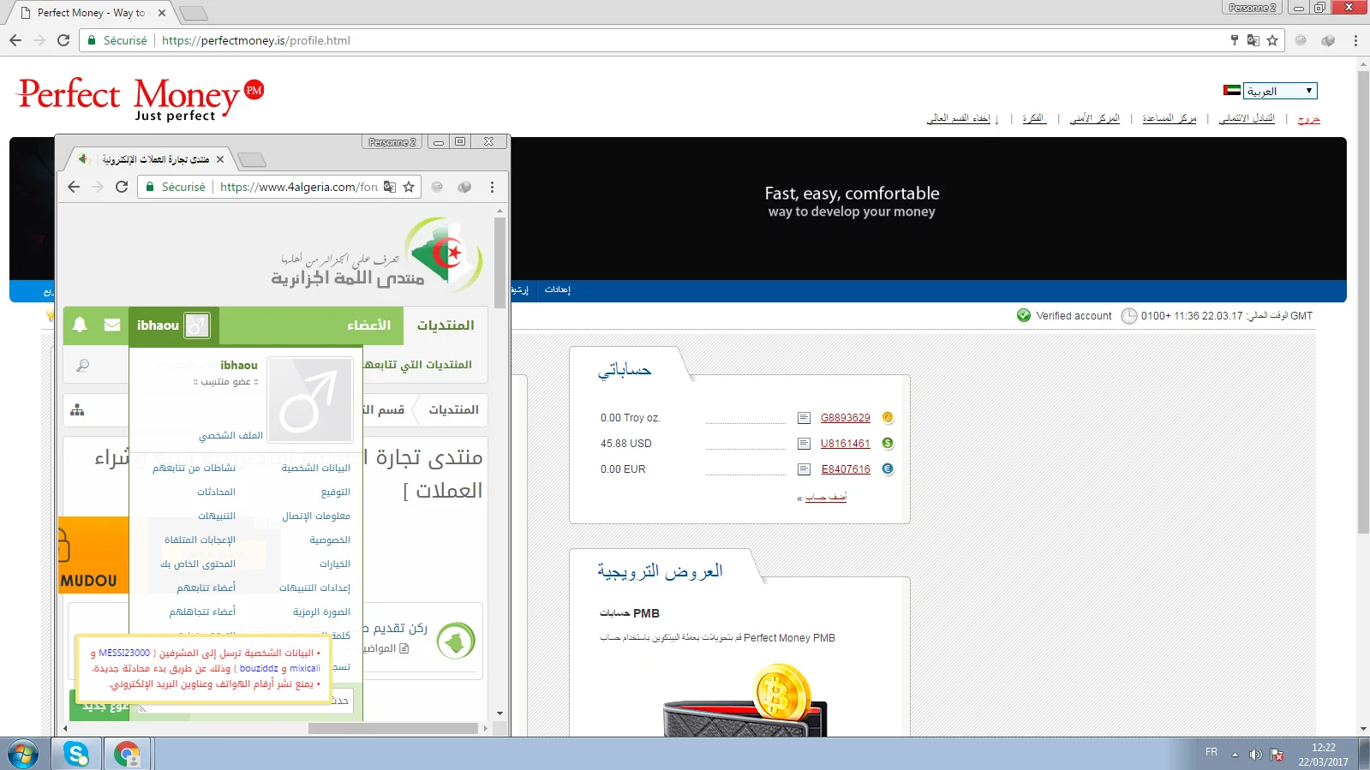Bookmark the Perfect Money page with star

1272,40
